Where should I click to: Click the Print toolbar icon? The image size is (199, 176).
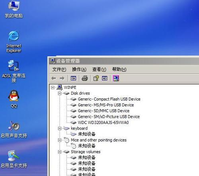(85, 78)
